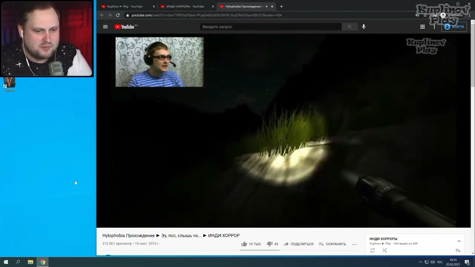The height and width of the screenshot is (267, 475).
Task: Reload the YouTube page
Action: 118,15
